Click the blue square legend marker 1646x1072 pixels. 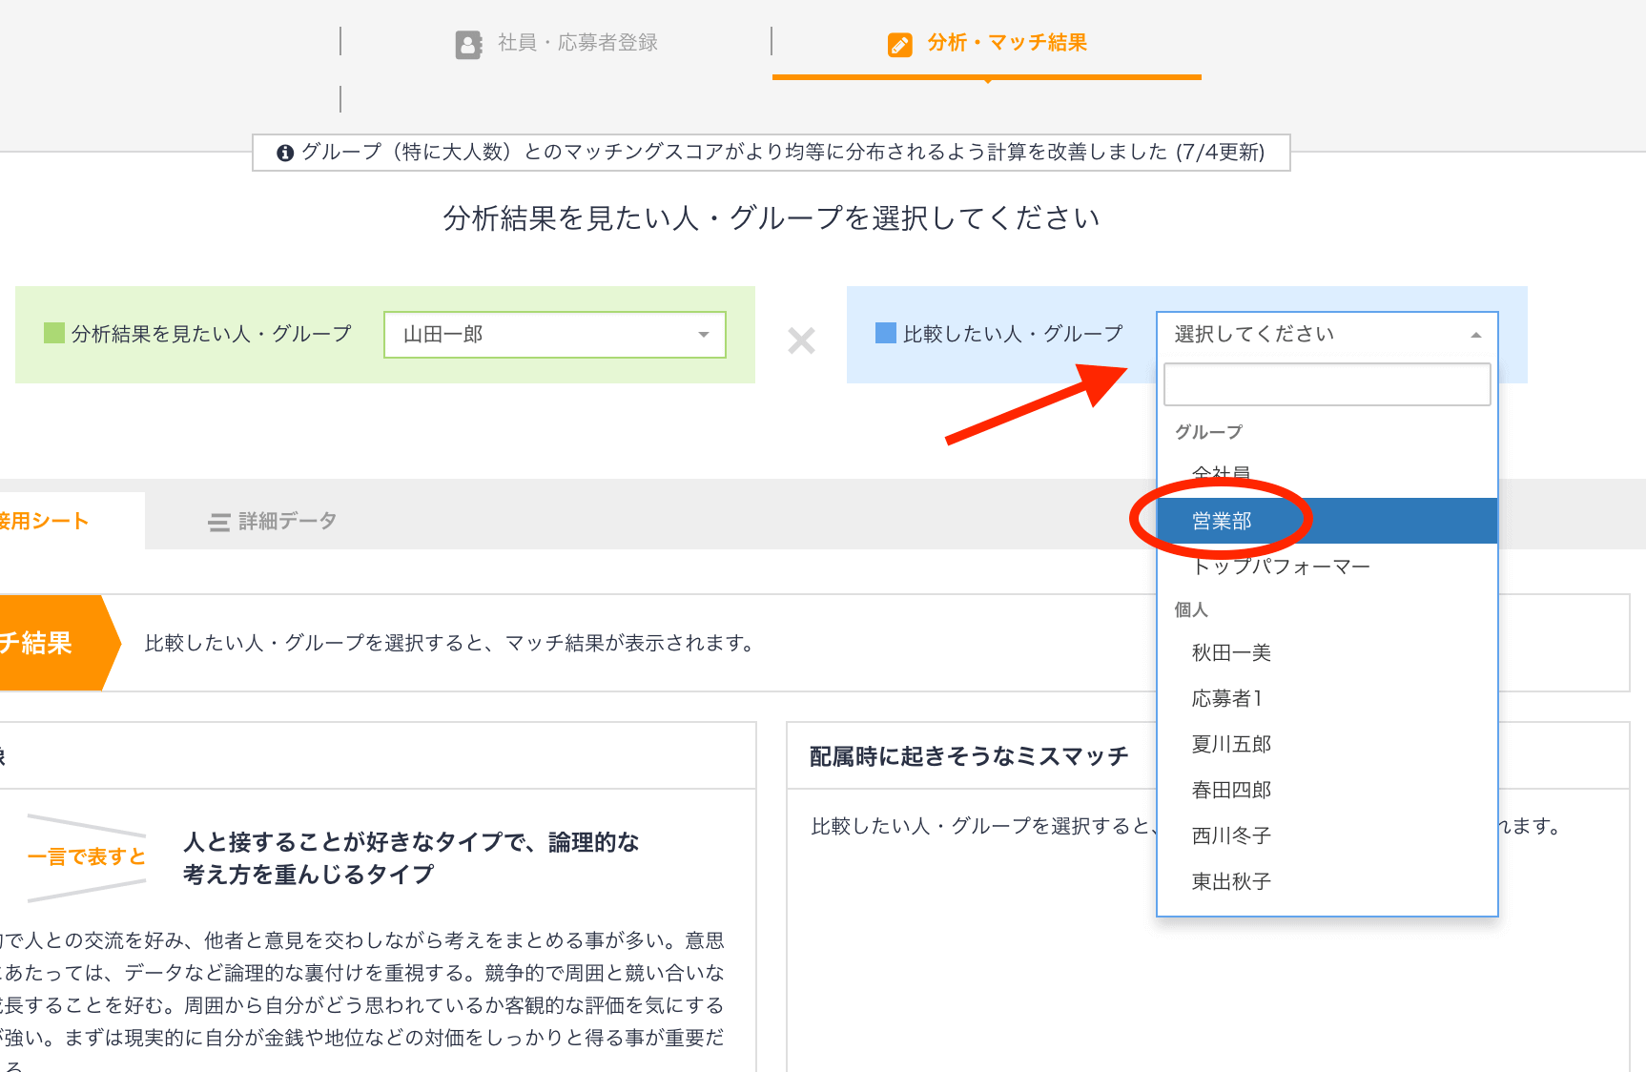tap(885, 333)
